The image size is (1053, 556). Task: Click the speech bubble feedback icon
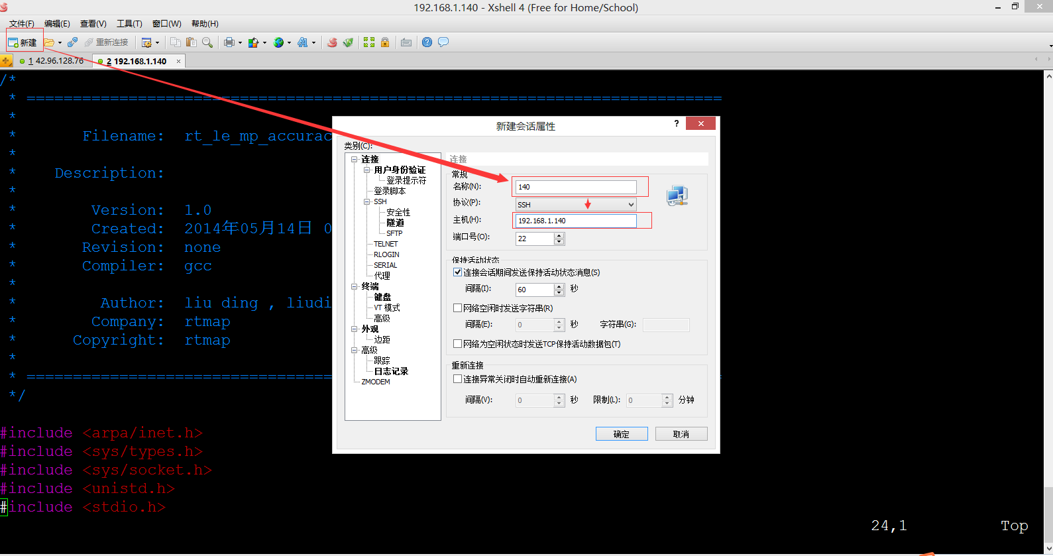point(443,42)
